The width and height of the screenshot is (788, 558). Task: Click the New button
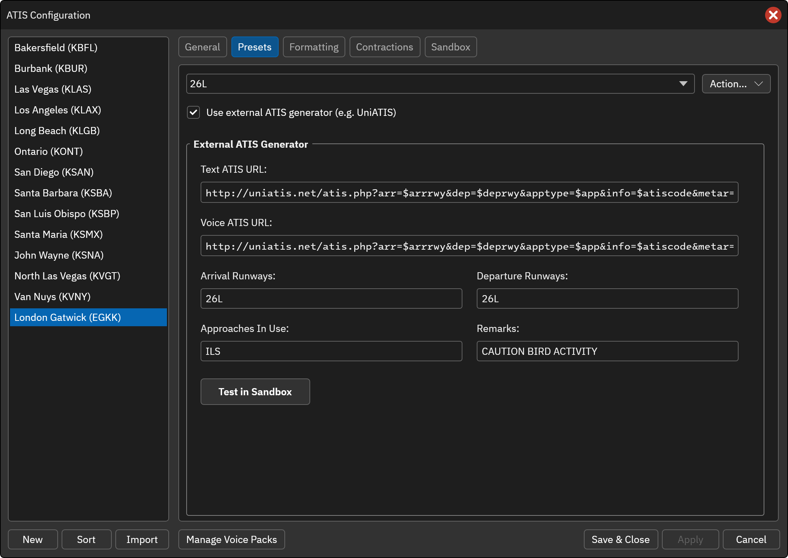coord(33,539)
